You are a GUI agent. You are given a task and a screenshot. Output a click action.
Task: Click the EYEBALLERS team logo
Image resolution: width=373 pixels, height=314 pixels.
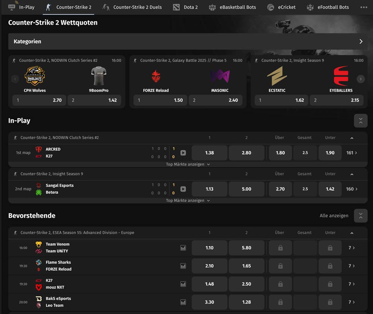(x=342, y=76)
